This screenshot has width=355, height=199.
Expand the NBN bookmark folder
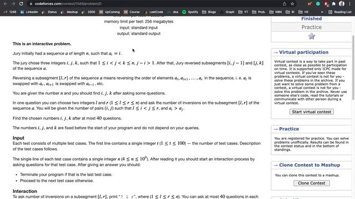click(276, 12)
